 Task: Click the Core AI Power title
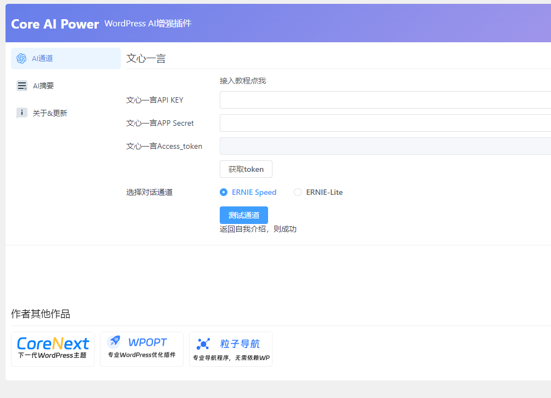click(55, 24)
